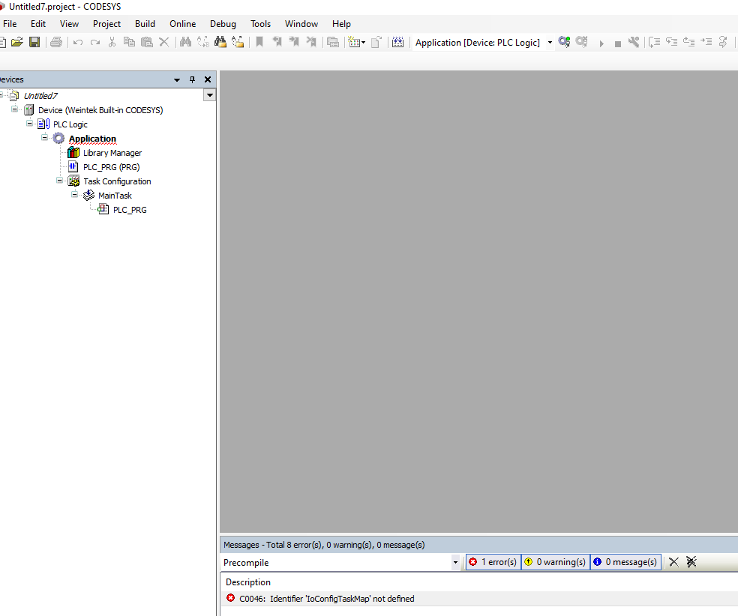Go to previous bookmark icon

click(277, 42)
